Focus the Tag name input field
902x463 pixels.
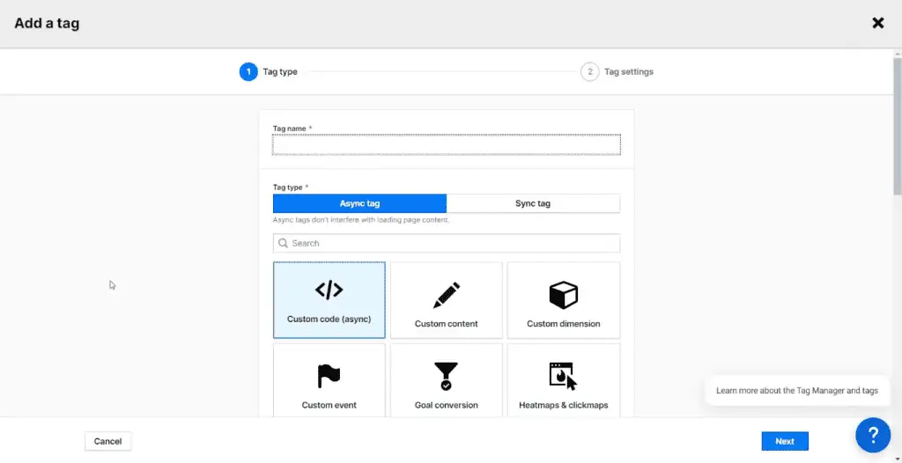pyautogui.click(x=447, y=145)
